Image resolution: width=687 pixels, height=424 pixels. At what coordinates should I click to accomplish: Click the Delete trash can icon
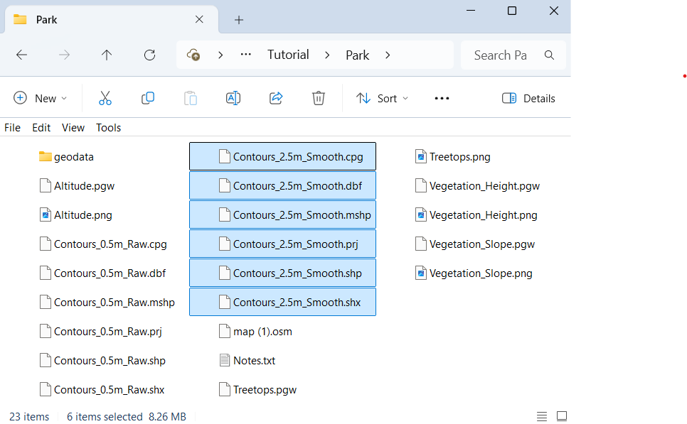click(319, 99)
